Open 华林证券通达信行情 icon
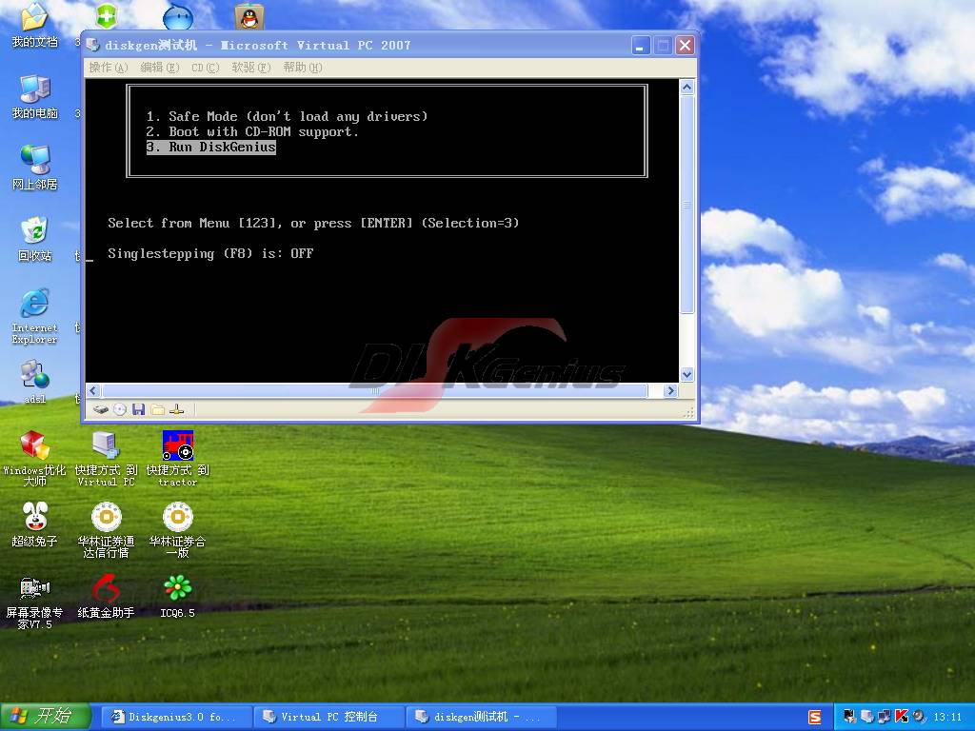Screen dimensions: 975x731 click(107, 530)
